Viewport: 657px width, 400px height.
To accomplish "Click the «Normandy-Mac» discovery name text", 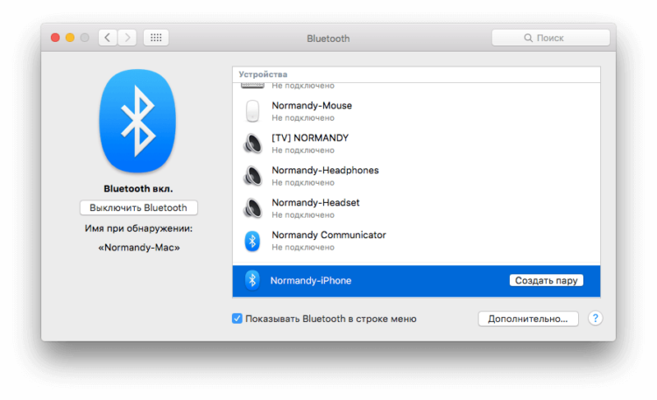I will coord(138,248).
